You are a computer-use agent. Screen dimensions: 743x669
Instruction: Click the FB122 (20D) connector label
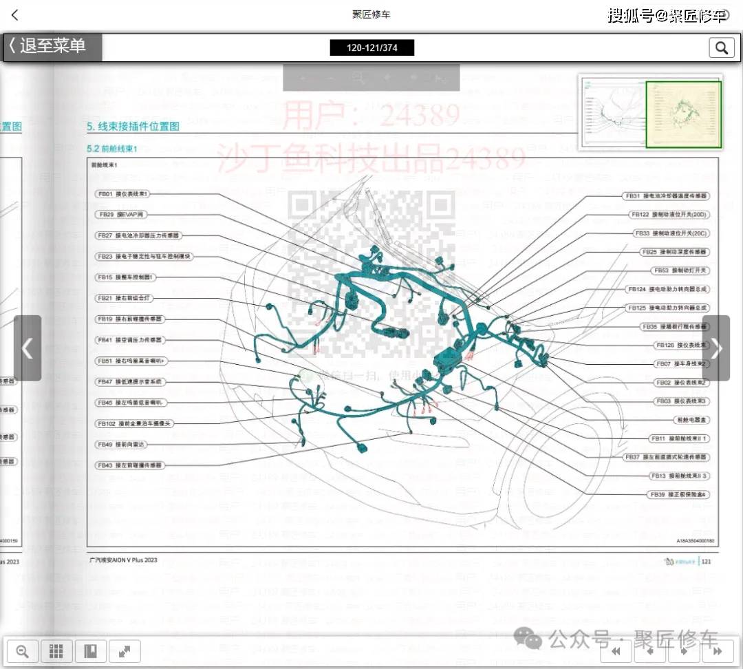point(669,214)
